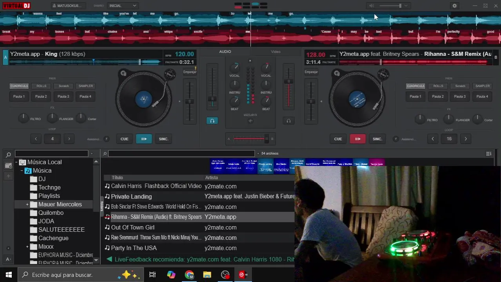This screenshot has width=501, height=282.
Task: Click the font size A icon in sidebar
Action: click(8, 259)
